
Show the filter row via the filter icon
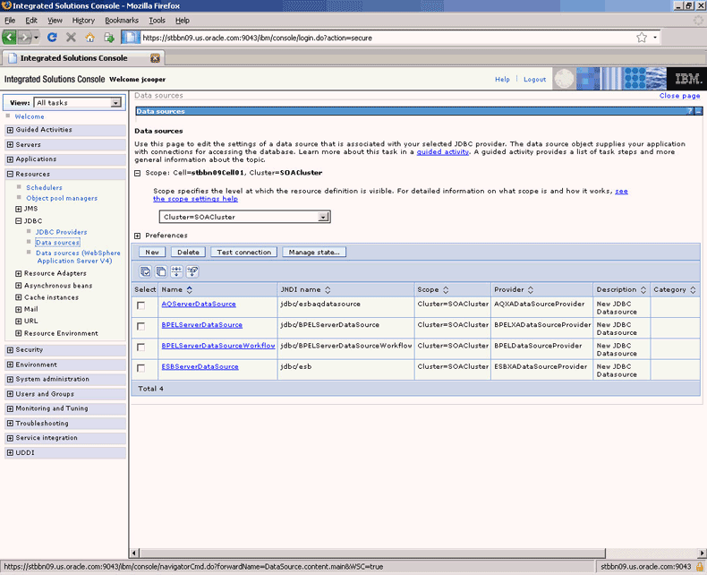click(x=176, y=271)
